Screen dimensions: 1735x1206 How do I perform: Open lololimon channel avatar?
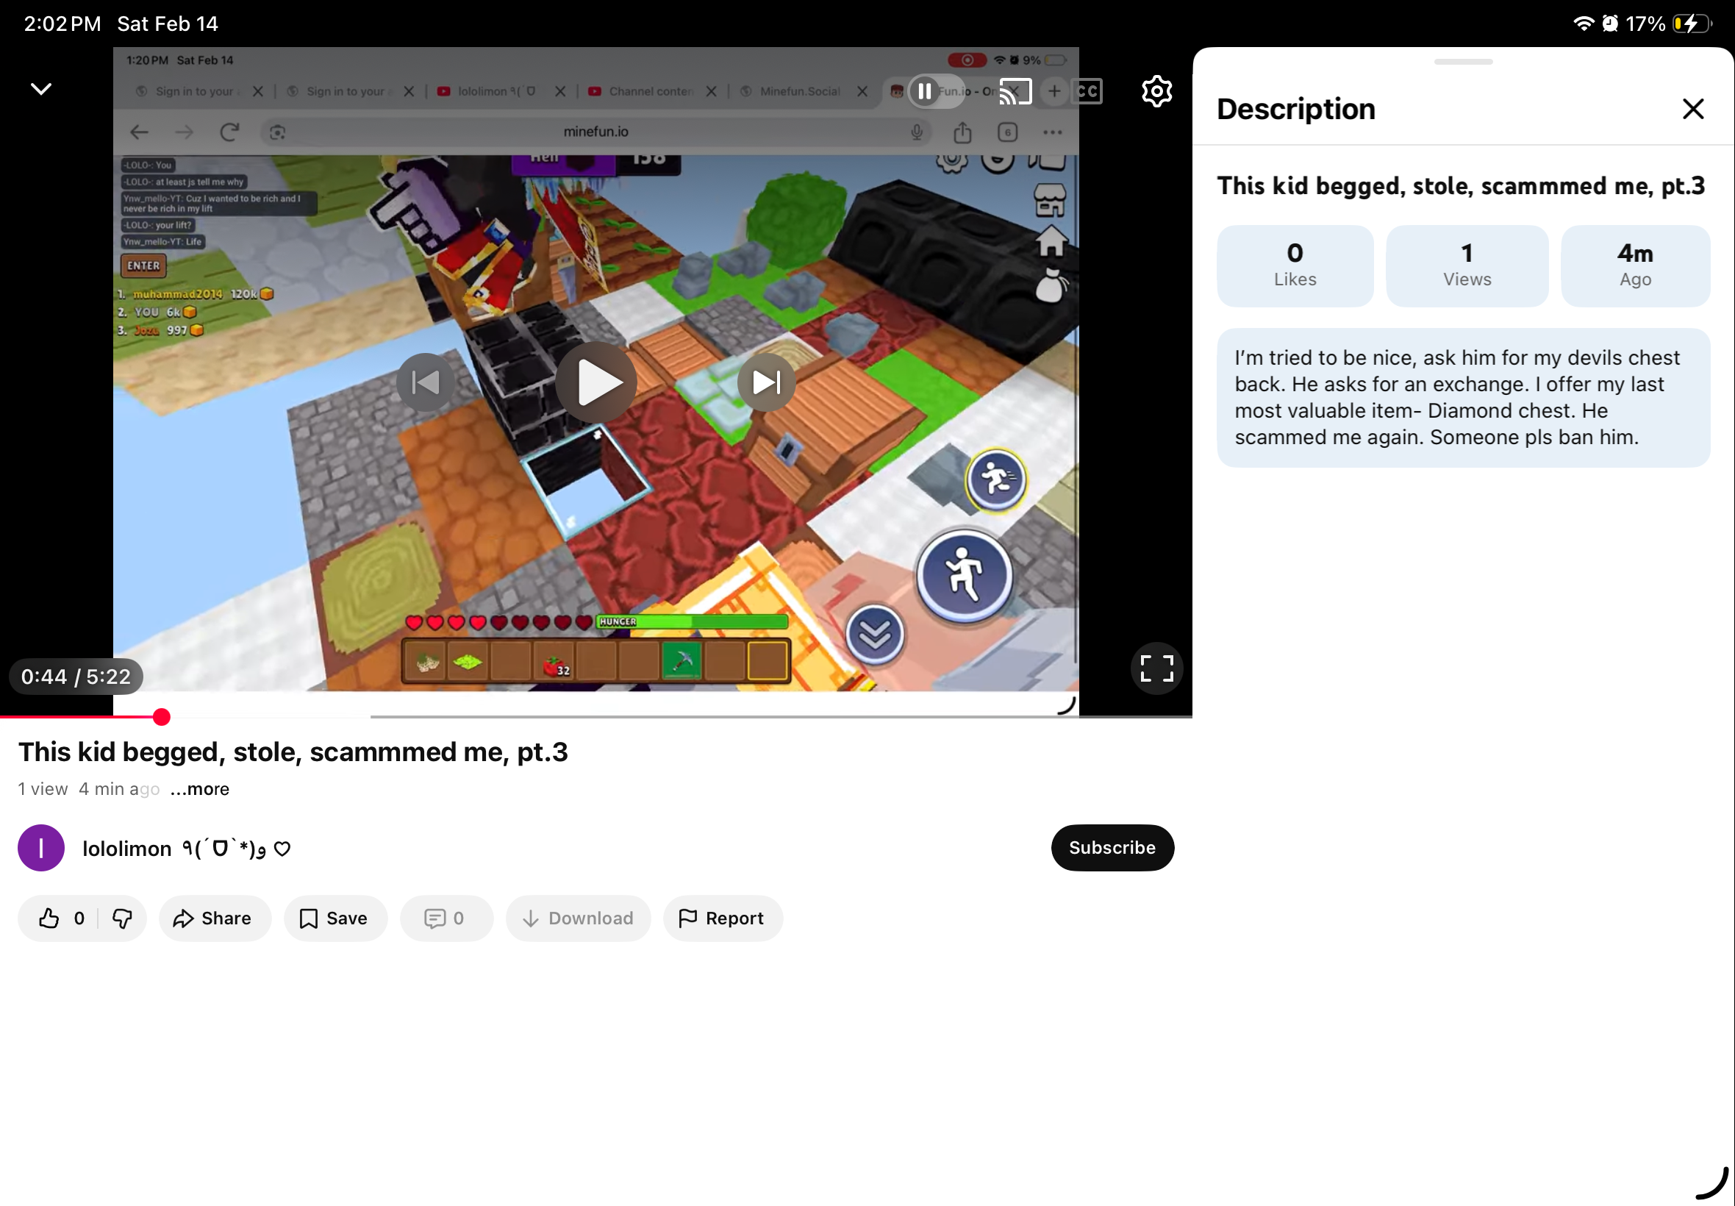point(40,848)
